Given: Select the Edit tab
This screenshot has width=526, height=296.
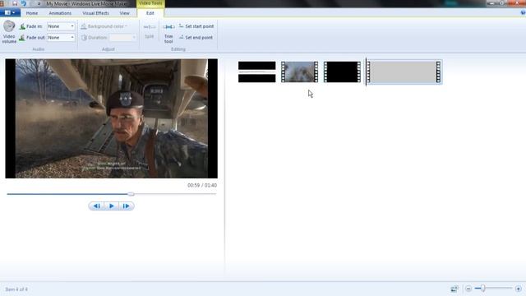Looking at the screenshot, I should (x=150, y=13).
